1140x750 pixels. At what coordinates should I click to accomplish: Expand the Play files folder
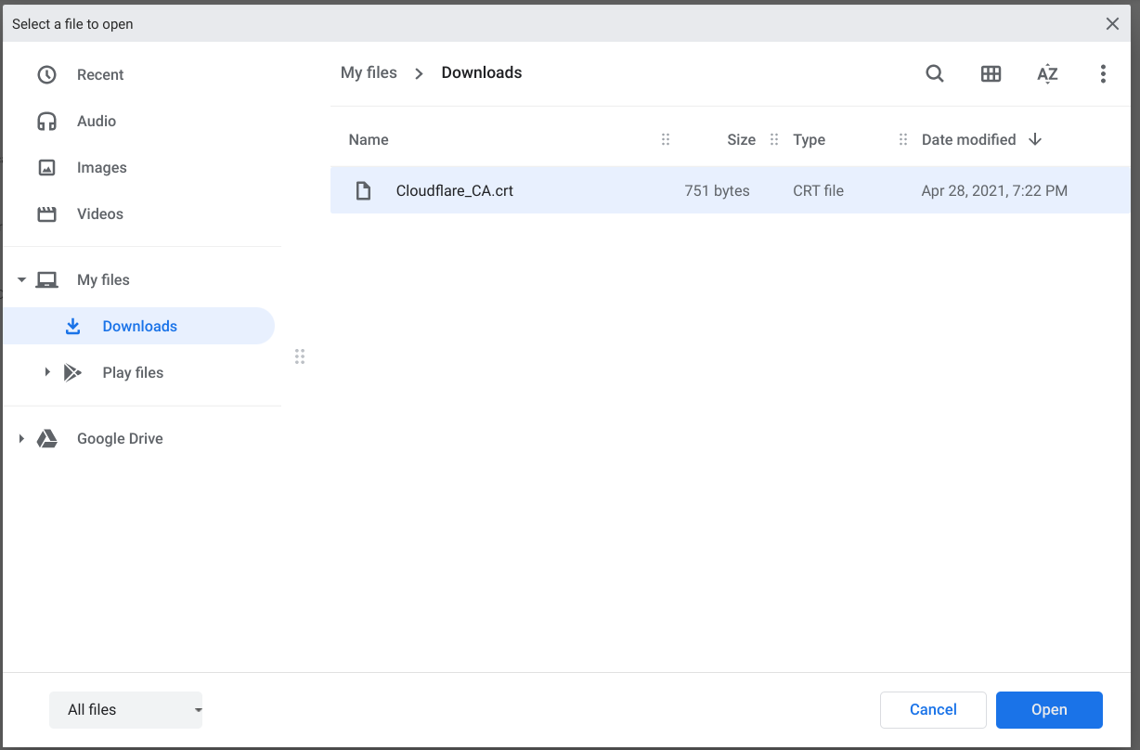47,371
